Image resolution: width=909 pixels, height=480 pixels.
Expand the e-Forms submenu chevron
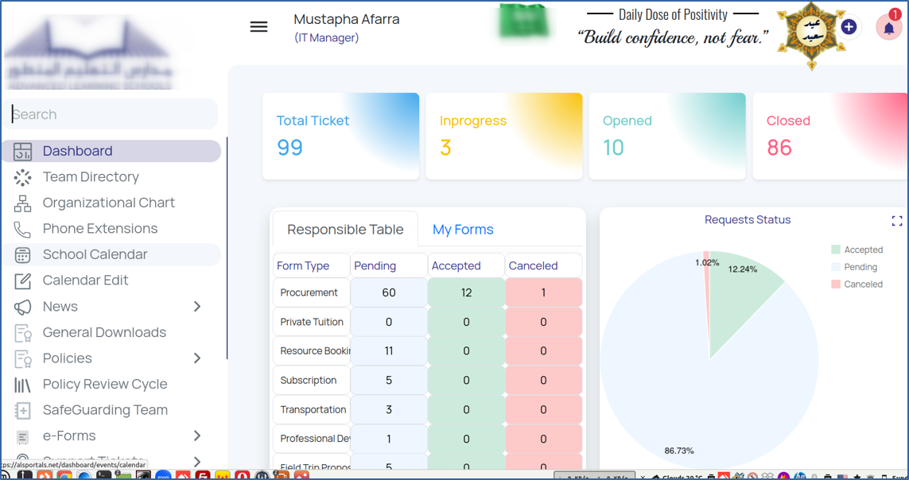(197, 435)
